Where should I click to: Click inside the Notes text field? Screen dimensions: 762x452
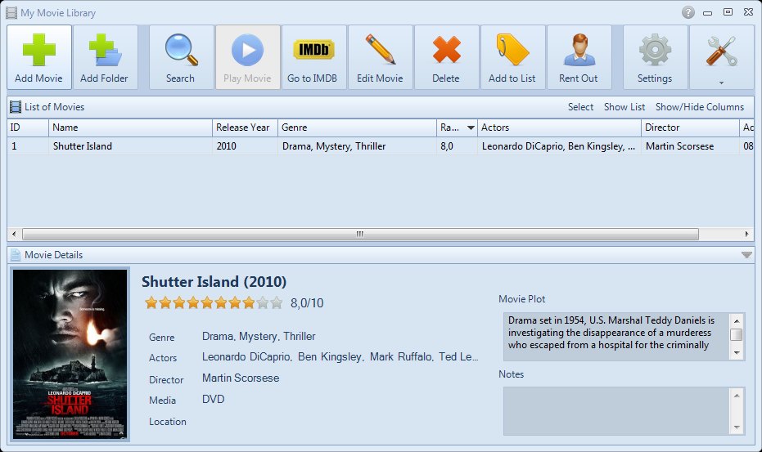[615, 411]
